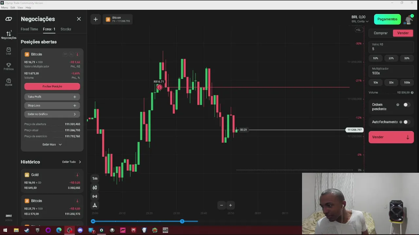Set amount to 10% preset

point(375,58)
